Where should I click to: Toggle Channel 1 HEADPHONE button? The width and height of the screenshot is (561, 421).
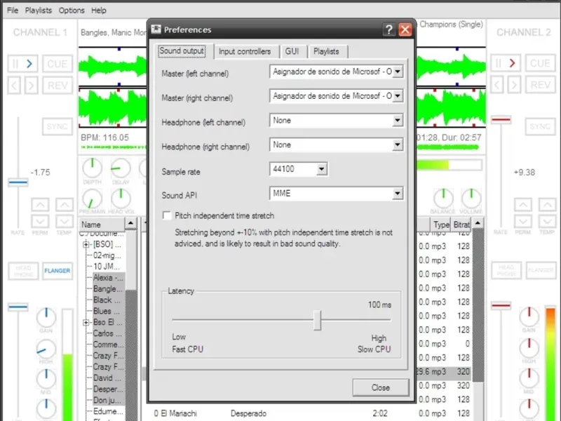(x=23, y=271)
